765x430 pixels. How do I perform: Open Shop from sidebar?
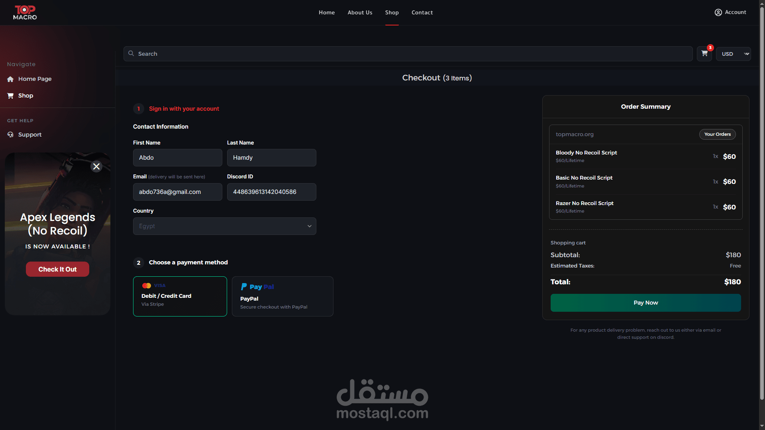click(25, 96)
